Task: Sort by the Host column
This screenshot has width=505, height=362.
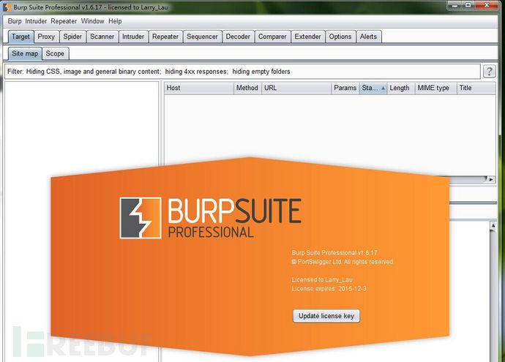Action: click(199, 88)
